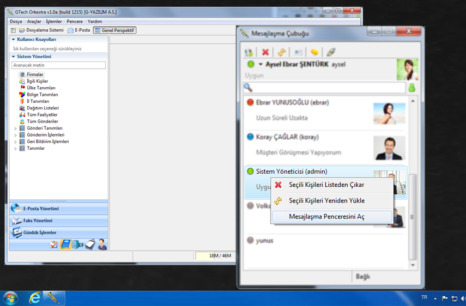
Task: Click the add contact icon in messaging toolbar
Action: pyautogui.click(x=249, y=52)
